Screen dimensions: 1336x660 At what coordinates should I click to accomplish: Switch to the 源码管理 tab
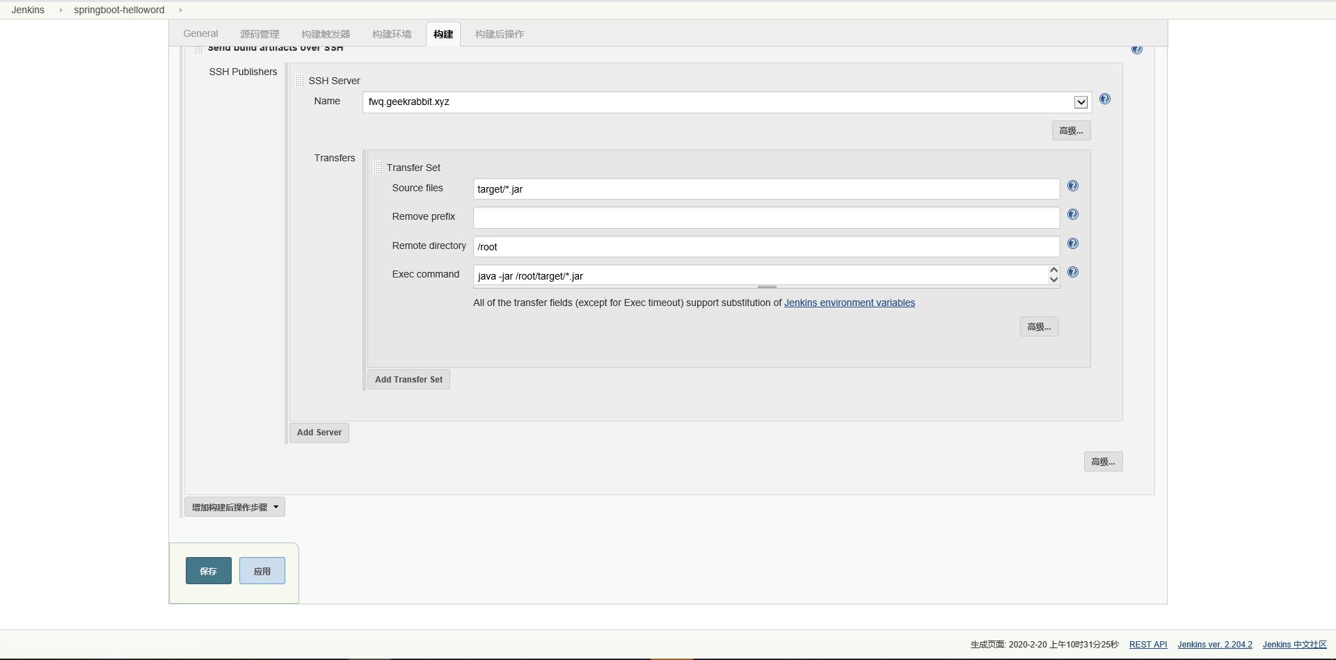pos(260,34)
